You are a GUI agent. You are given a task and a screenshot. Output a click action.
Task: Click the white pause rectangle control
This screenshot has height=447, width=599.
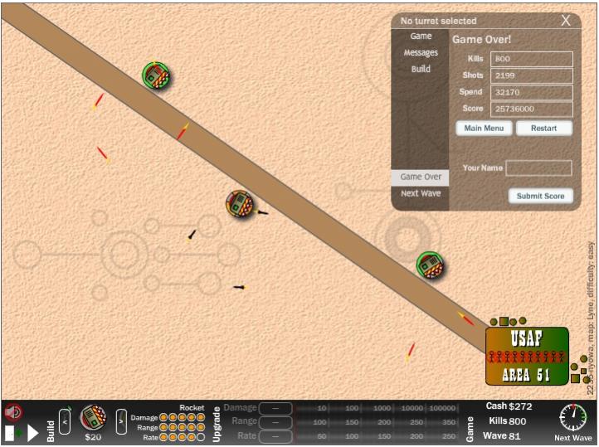click(x=9, y=433)
